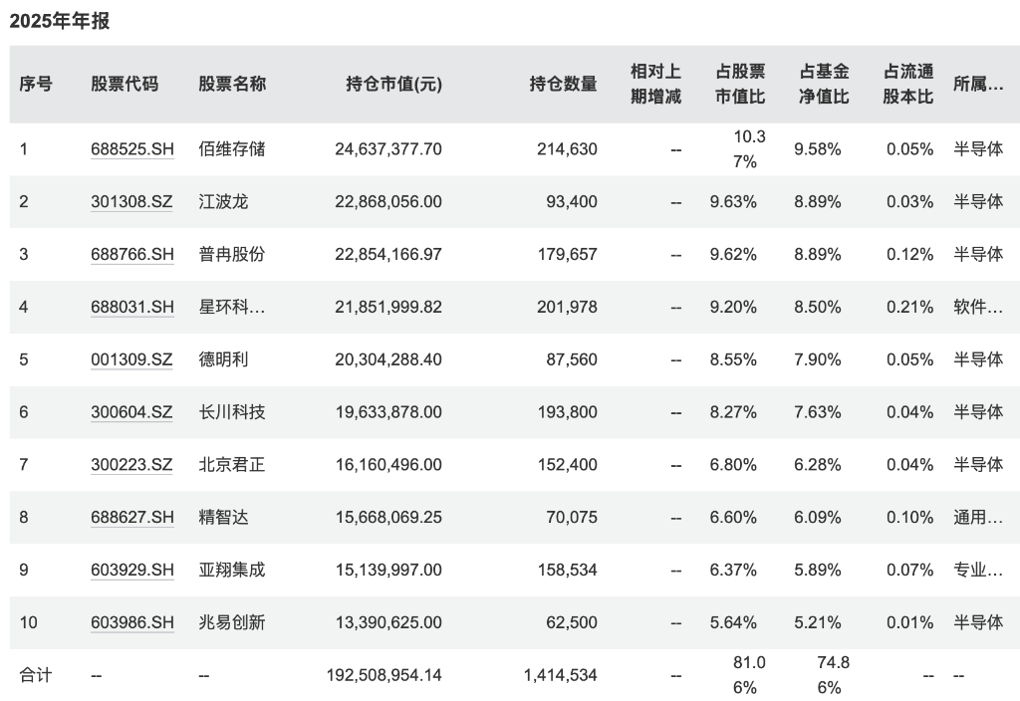Click stock code 603929.SH
This screenshot has height=701, width=1020.
[132, 570]
